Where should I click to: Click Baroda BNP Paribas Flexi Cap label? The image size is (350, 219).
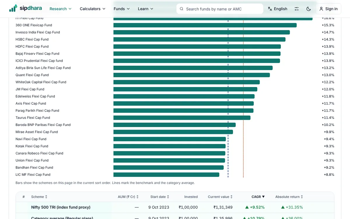click(x=43, y=125)
